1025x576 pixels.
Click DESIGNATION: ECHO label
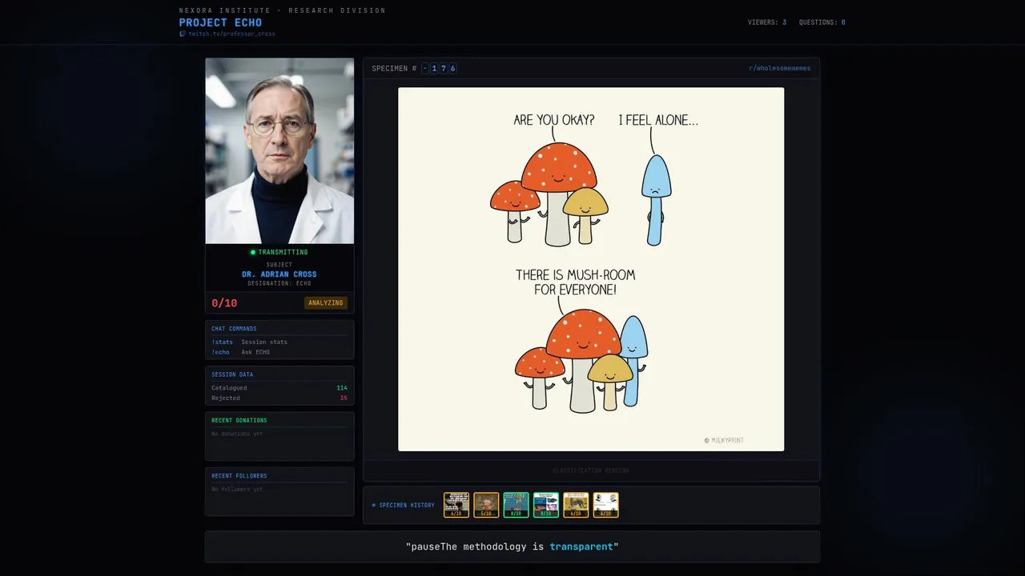[279, 283]
